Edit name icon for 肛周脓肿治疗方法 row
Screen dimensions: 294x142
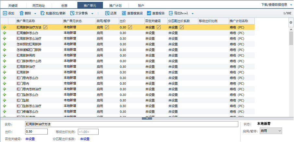pos(45,27)
